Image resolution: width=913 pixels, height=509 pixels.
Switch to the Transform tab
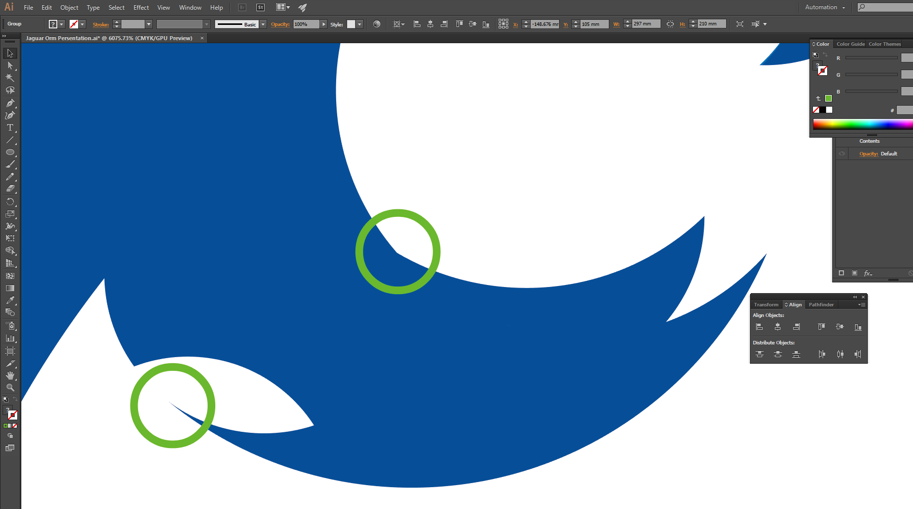point(766,305)
